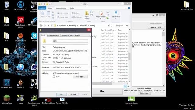The height and width of the screenshot is (110, 195).
Task: Sort by Data de modificação column
Action: 108,30
